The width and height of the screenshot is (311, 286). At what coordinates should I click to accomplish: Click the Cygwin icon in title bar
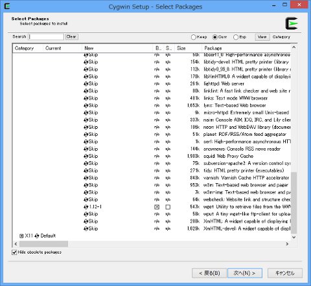(7, 6)
